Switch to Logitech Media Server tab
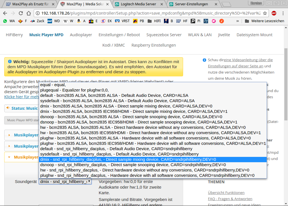 point(139,4)
